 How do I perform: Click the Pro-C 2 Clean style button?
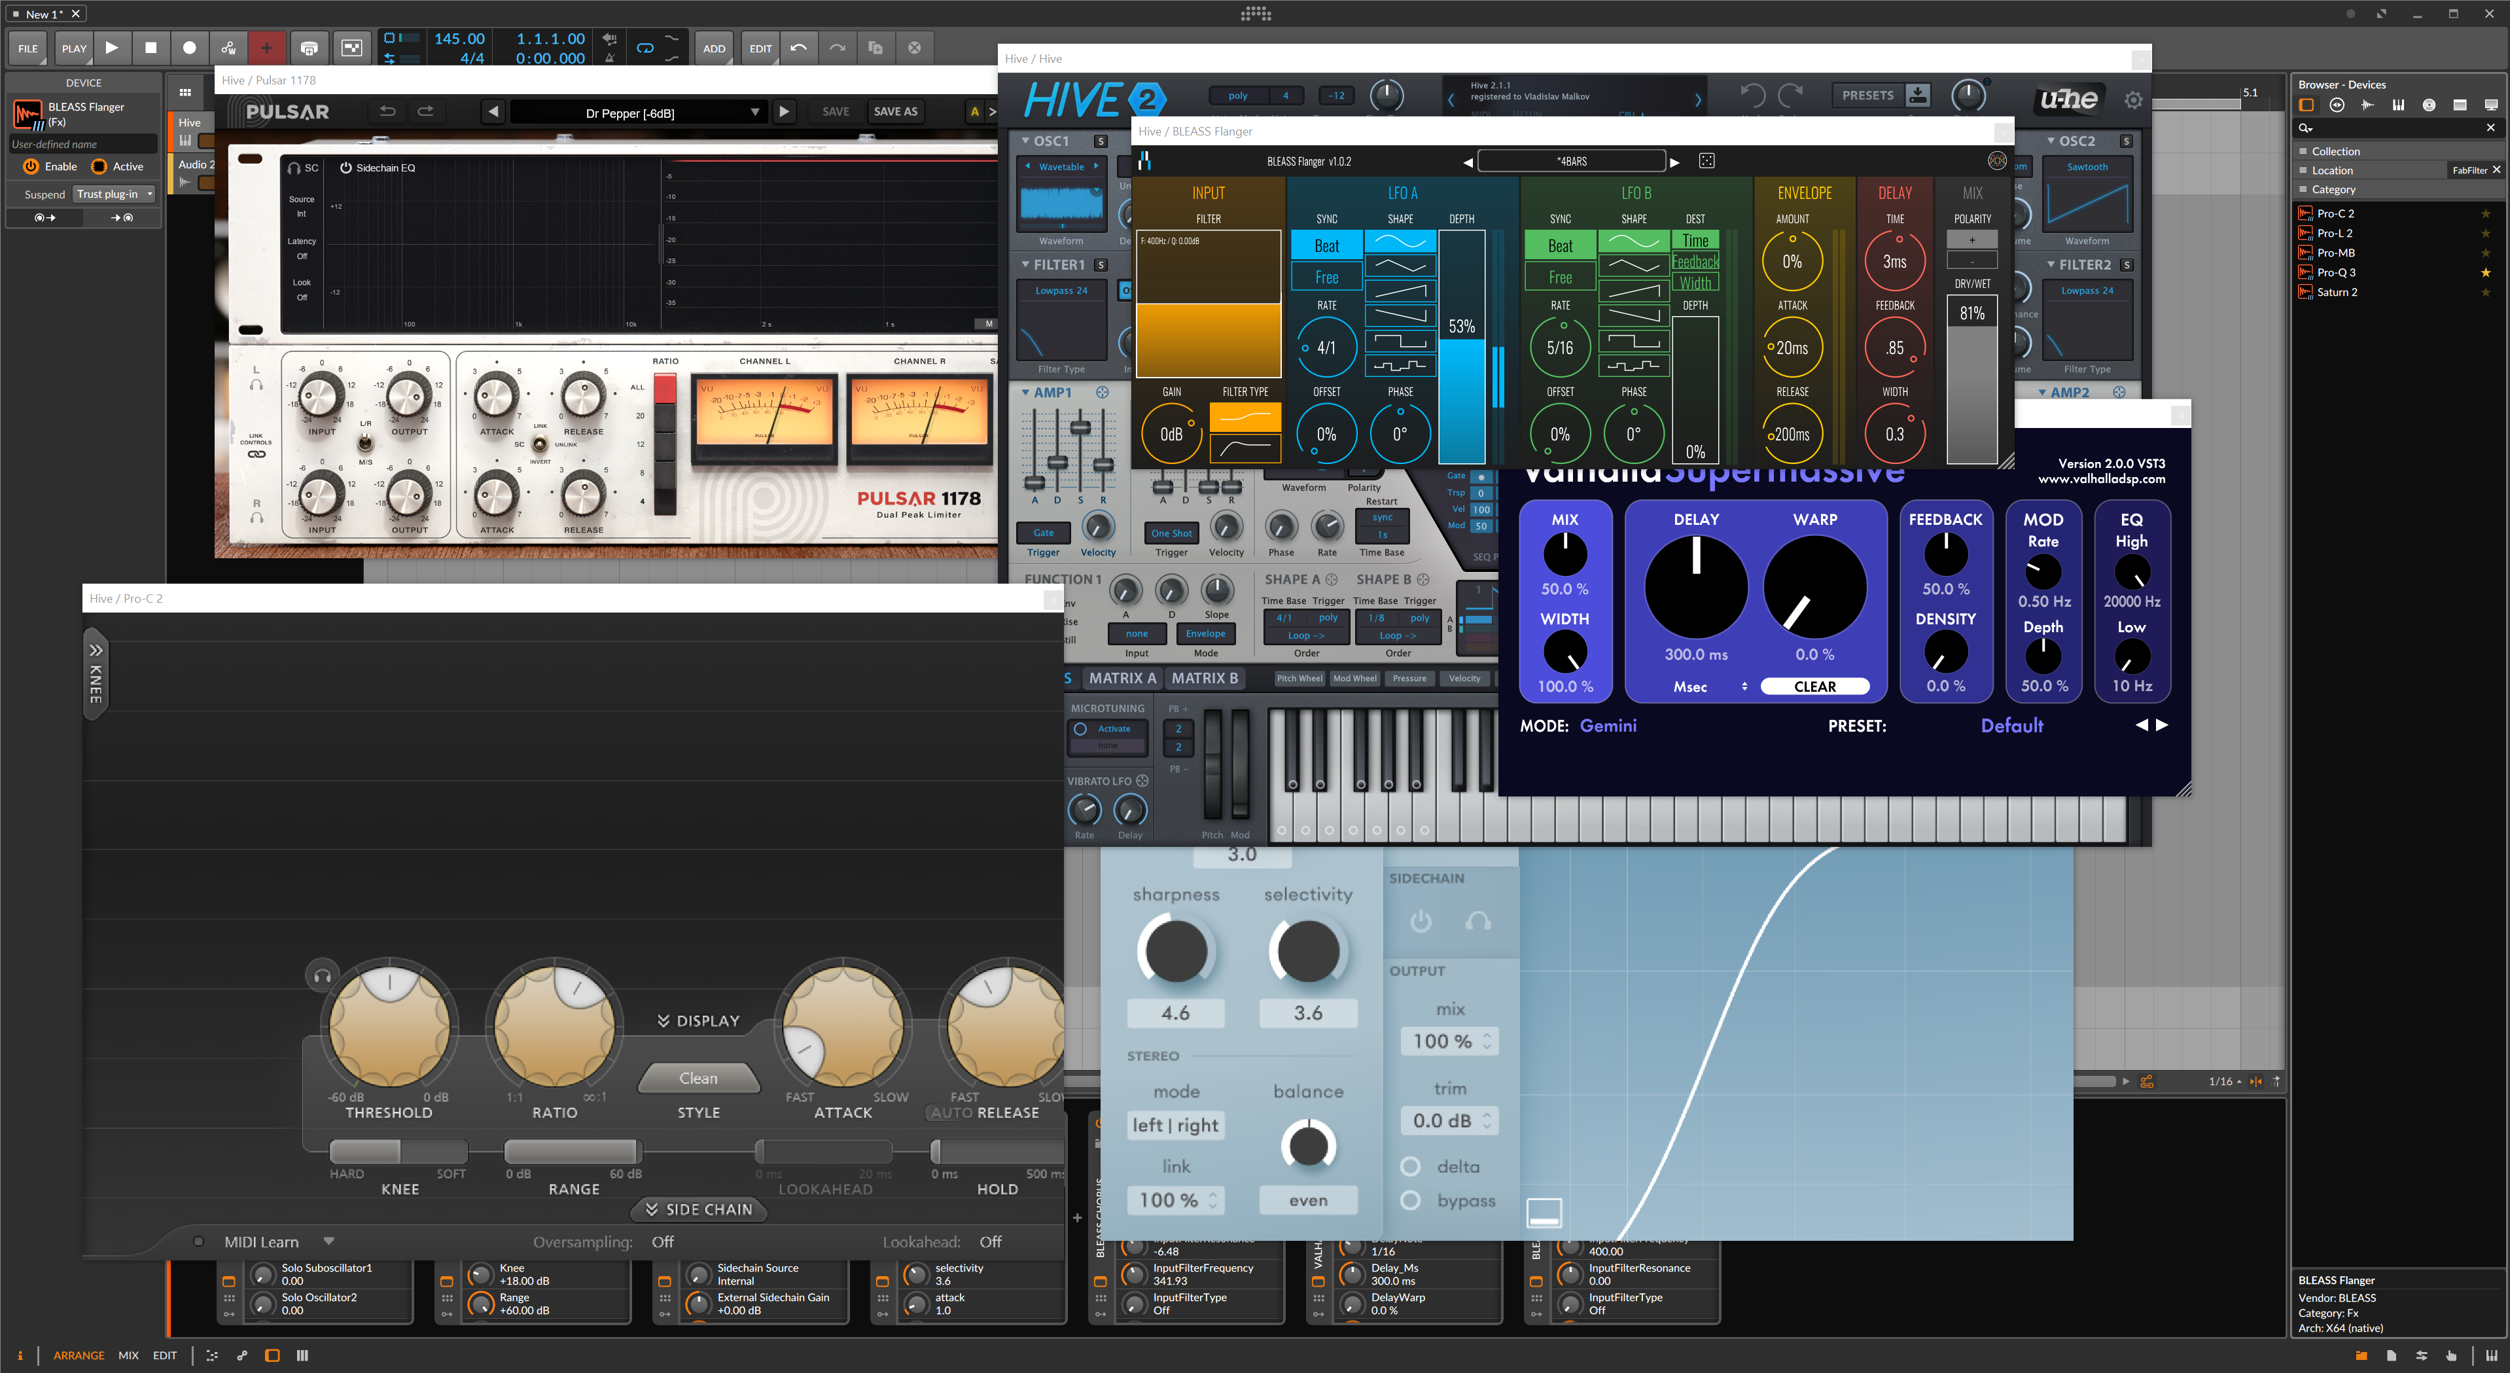pos(699,1079)
